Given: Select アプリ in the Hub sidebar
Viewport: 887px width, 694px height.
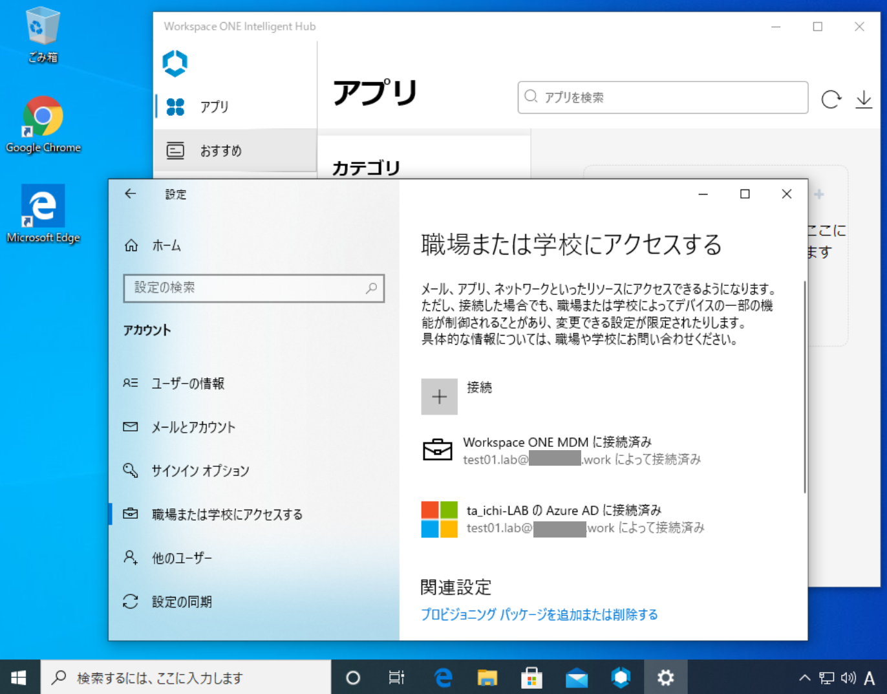Looking at the screenshot, I should point(213,106).
